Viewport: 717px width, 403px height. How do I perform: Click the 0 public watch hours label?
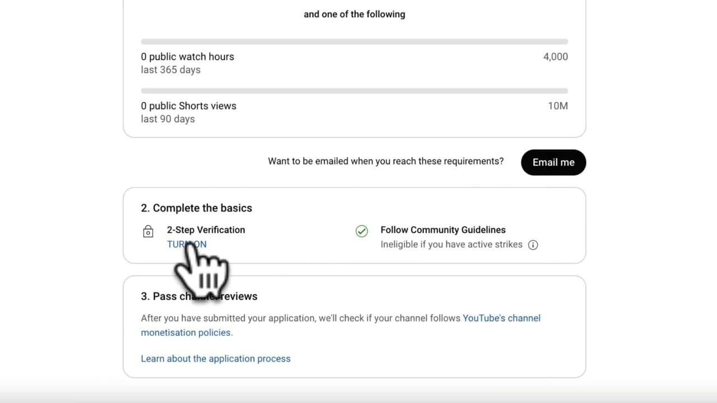point(188,57)
